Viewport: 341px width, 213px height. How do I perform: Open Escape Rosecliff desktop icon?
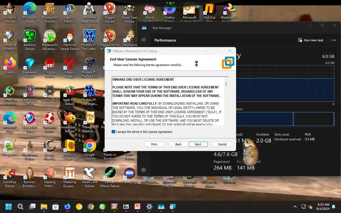(50, 150)
